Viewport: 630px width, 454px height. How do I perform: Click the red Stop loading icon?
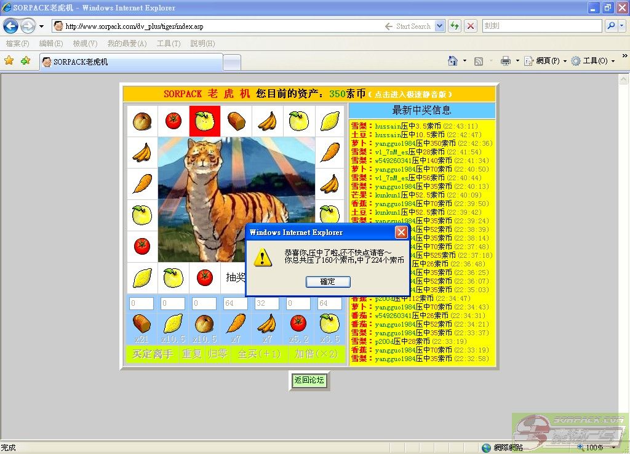click(x=471, y=26)
